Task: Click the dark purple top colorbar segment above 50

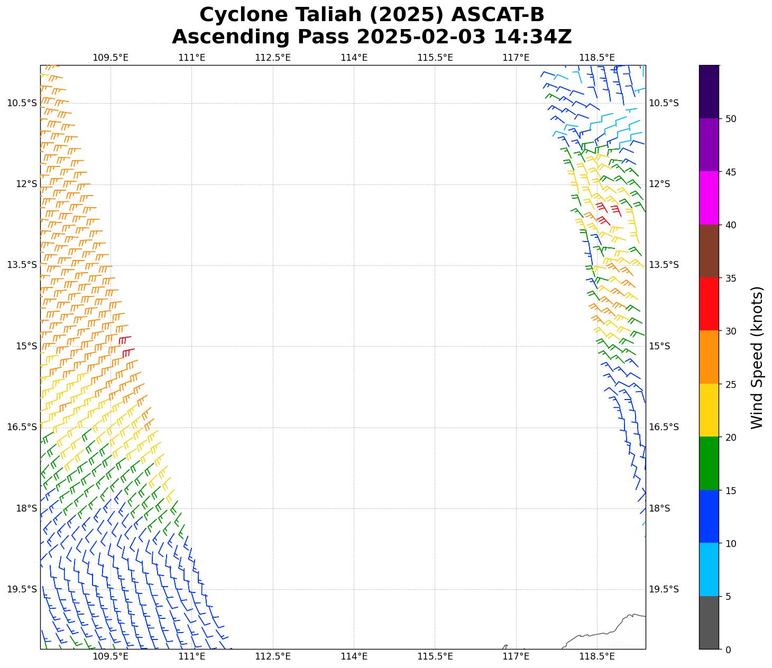Action: tap(709, 91)
